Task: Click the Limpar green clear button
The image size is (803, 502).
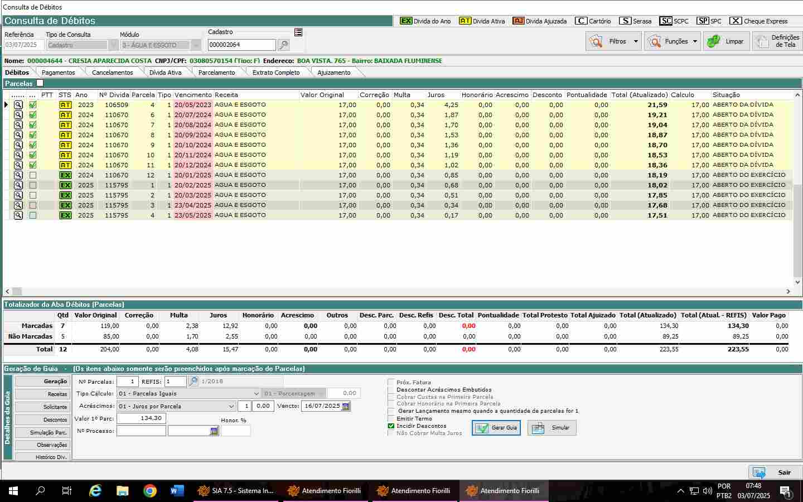Action: point(726,41)
